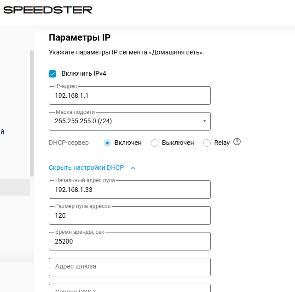Focus the IP-адрес field with 192.168.1.1
295x292 pixels.
click(x=130, y=95)
